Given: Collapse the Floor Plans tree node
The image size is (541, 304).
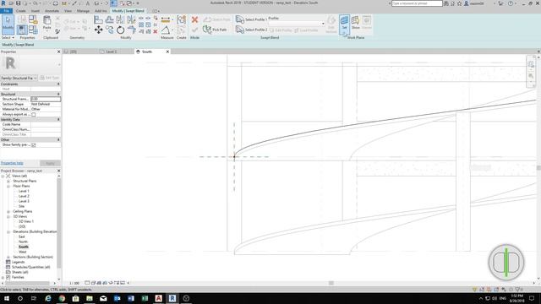Looking at the screenshot, I should coord(8,186).
